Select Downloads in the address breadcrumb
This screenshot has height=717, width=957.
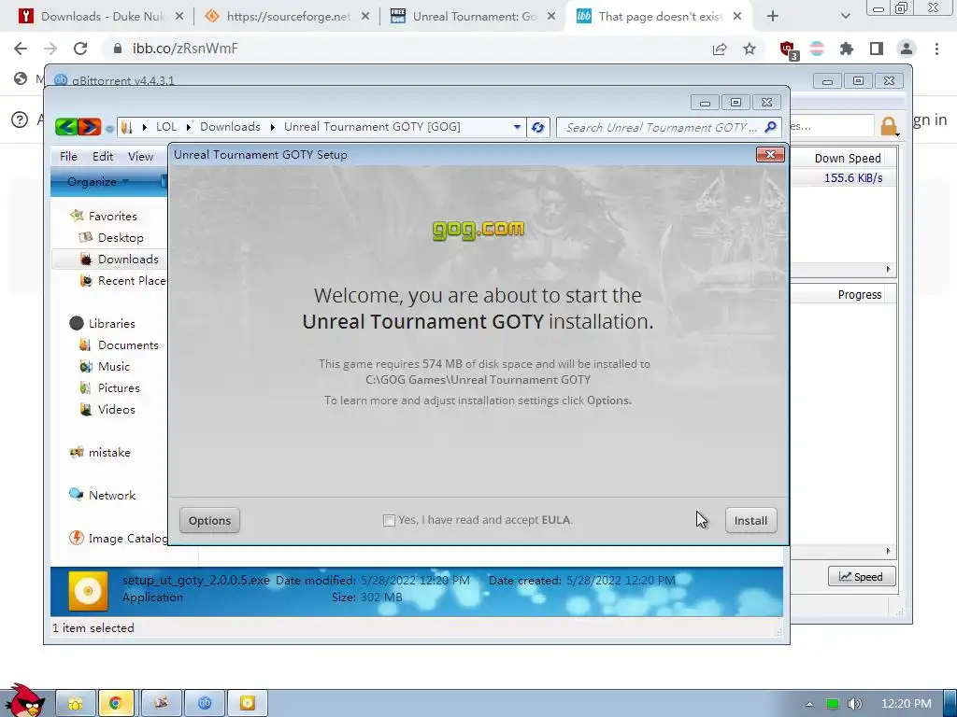coord(230,126)
